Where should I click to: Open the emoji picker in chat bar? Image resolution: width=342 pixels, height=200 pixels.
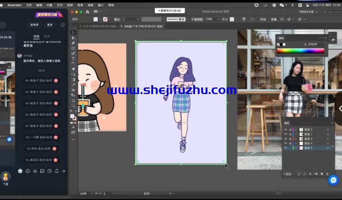click(28, 171)
